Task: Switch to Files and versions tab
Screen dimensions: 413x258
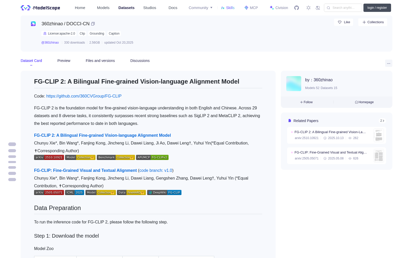Action: pos(100,61)
